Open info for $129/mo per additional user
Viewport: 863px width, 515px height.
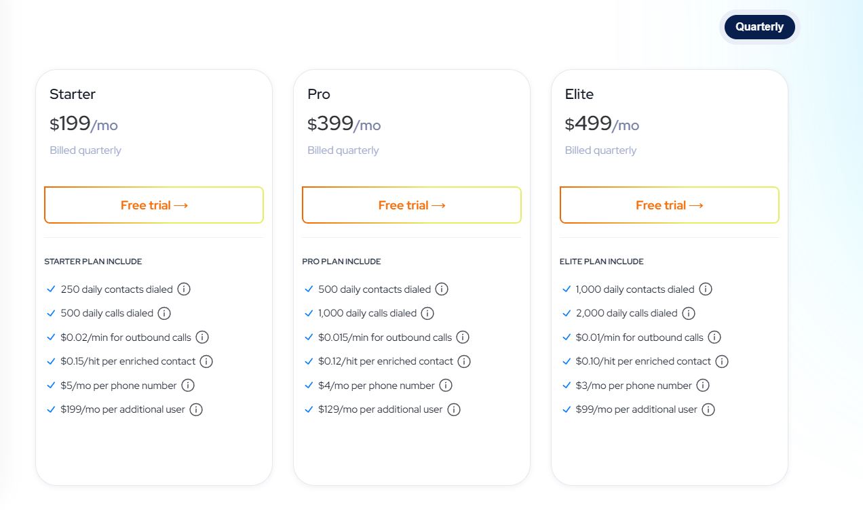point(454,409)
